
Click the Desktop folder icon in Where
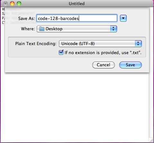click(42, 29)
